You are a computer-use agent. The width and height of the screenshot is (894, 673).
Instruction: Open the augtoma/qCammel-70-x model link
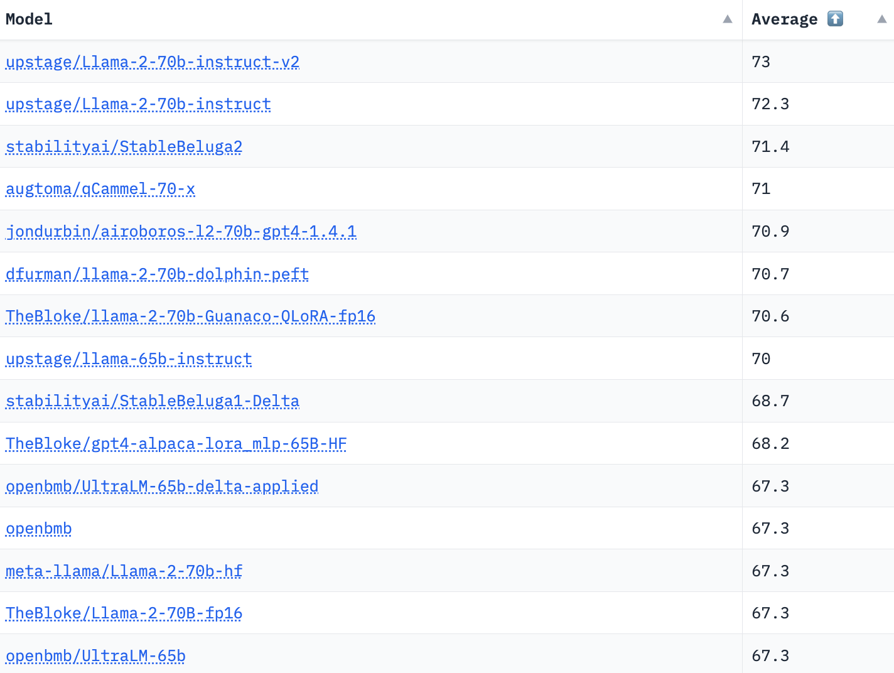coord(100,189)
